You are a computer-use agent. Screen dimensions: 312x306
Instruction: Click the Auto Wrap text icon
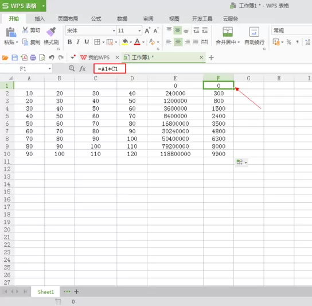[254, 32]
